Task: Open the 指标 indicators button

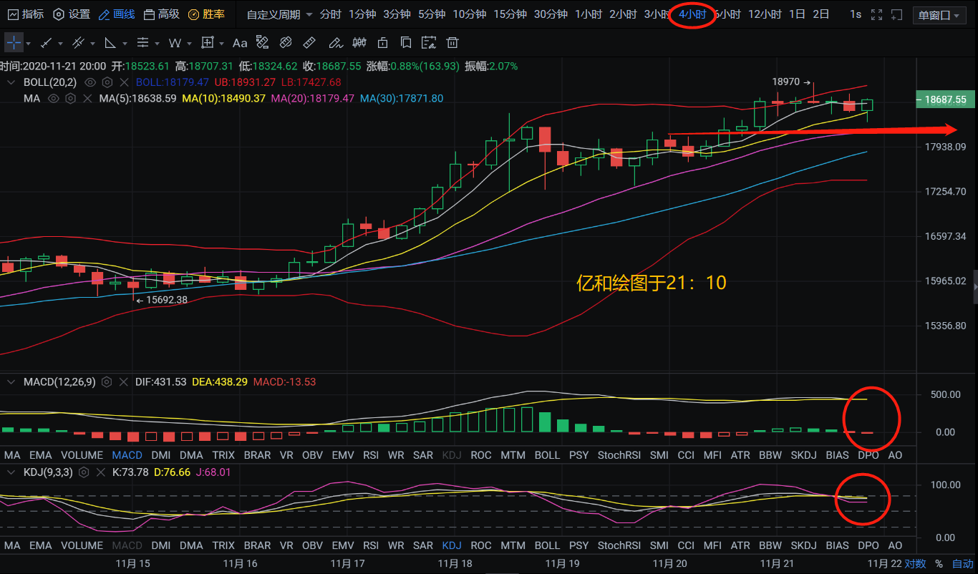Action: coord(25,14)
